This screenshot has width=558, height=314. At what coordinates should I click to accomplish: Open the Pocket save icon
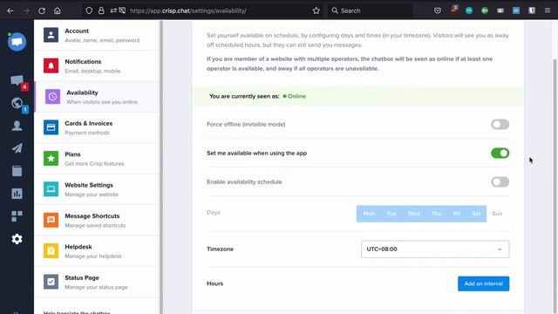point(438,10)
